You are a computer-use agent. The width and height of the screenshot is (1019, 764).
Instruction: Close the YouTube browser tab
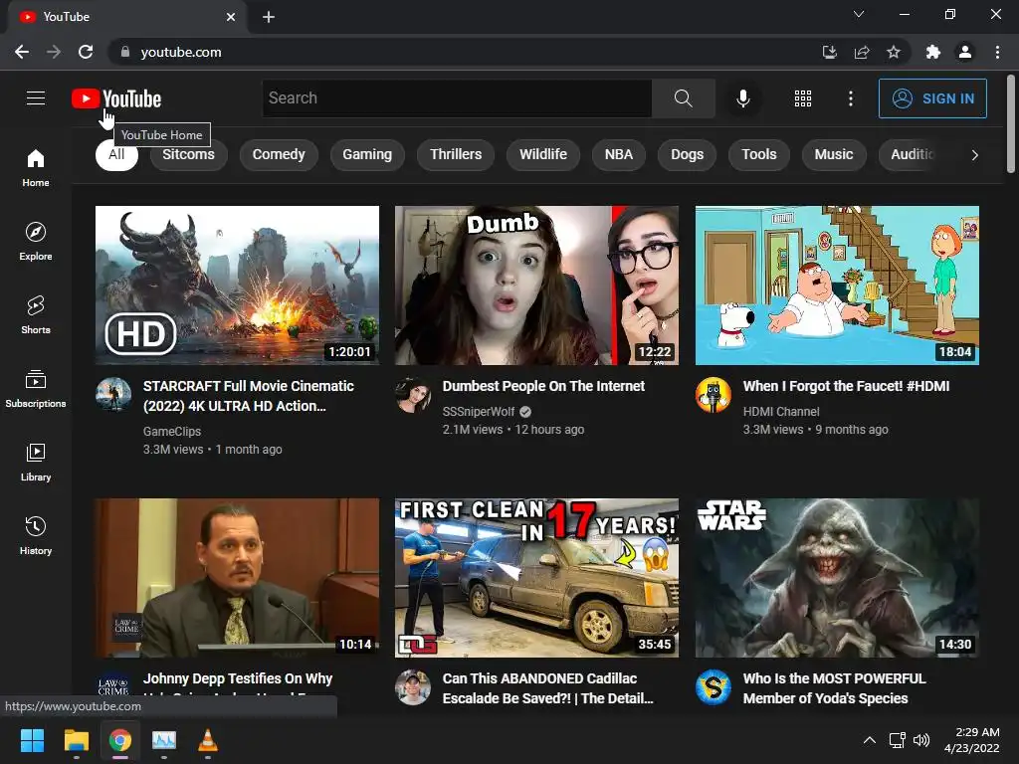pos(231,17)
